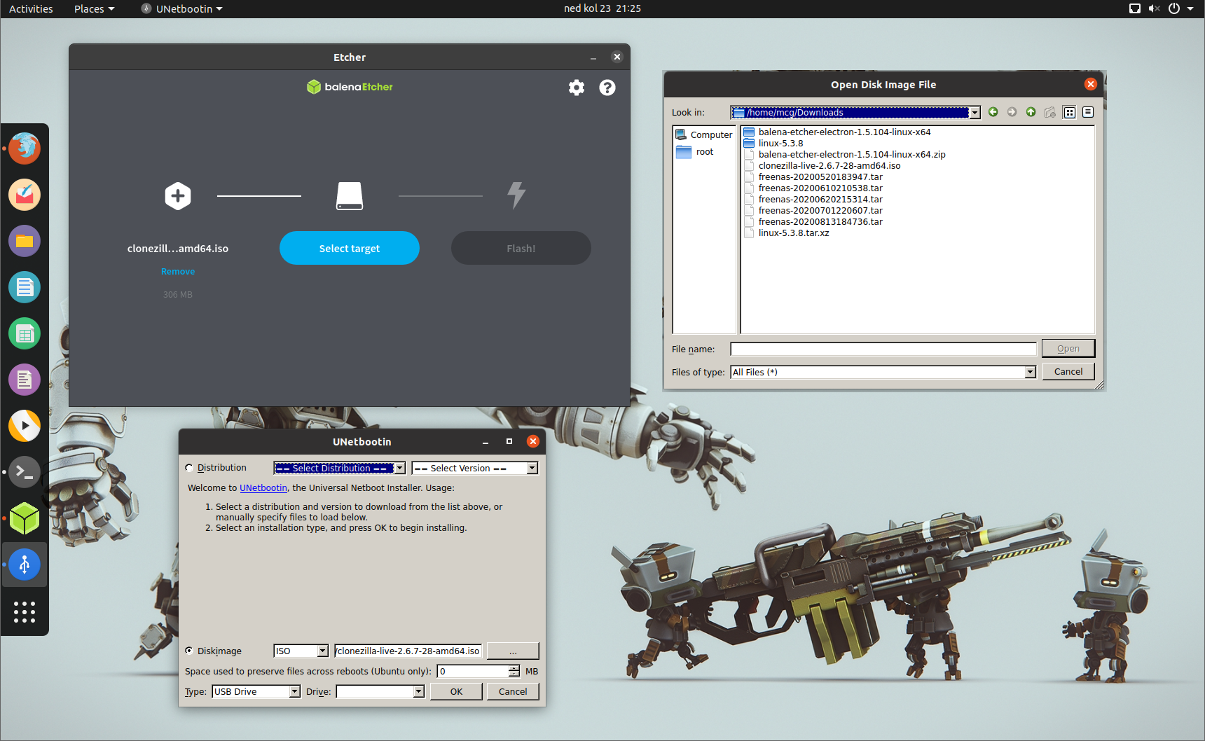Select linux-5.3.8 folder in file list

780,144
